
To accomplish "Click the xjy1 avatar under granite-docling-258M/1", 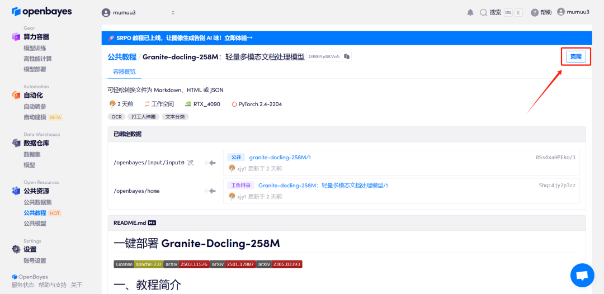I will 232,168.
